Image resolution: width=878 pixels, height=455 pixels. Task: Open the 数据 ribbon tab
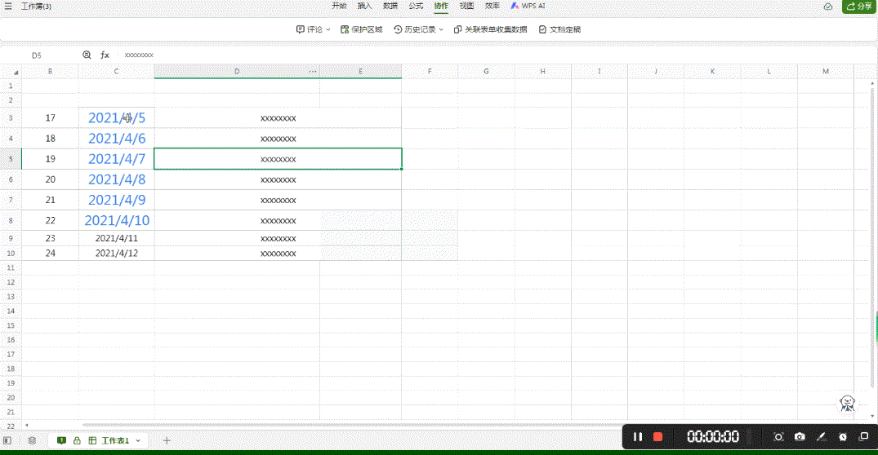390,6
